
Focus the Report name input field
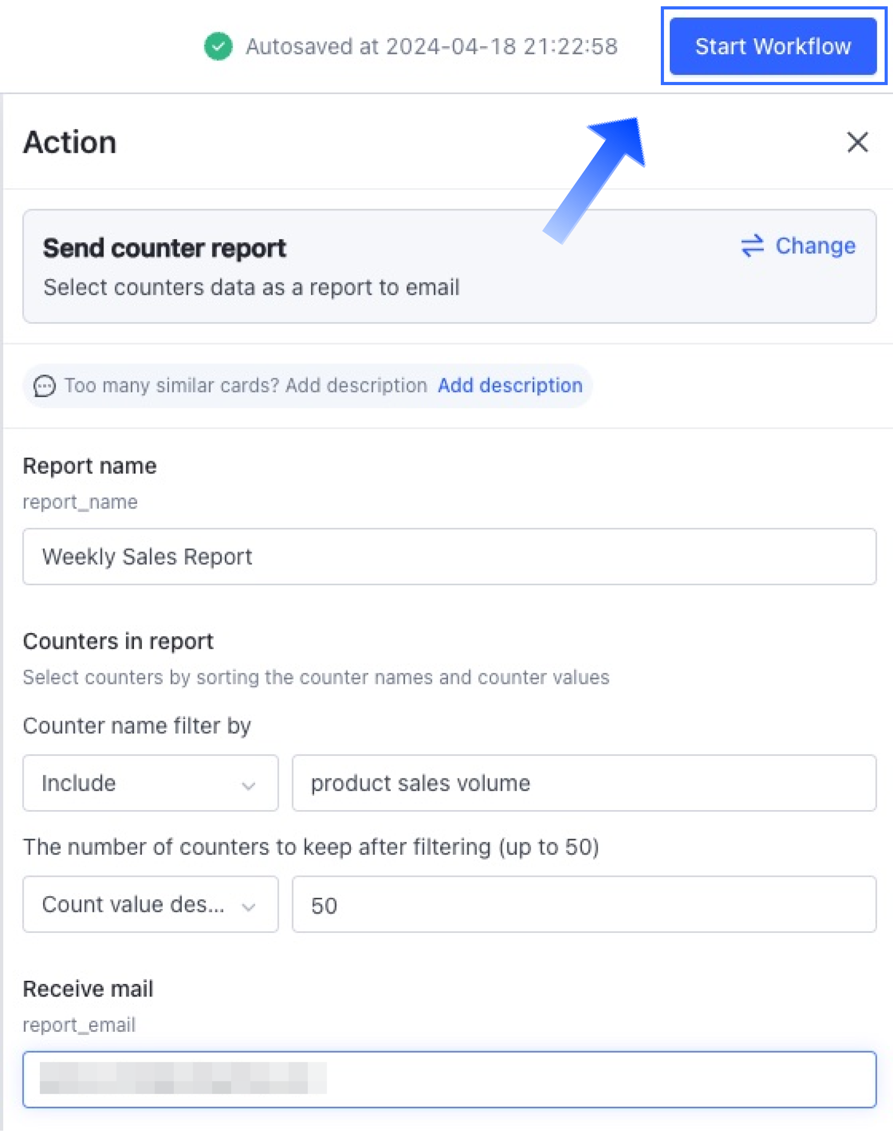[449, 556]
